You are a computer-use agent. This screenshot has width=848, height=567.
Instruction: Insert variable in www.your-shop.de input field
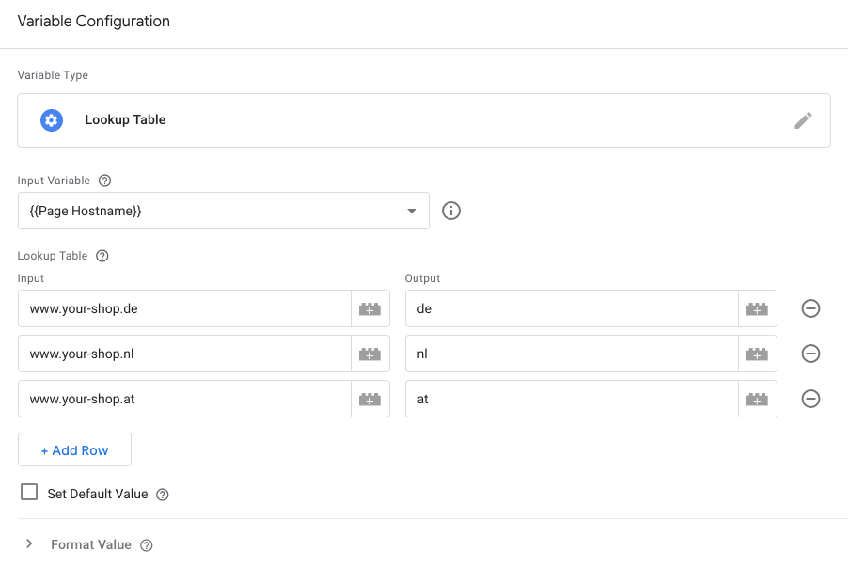[x=369, y=309]
